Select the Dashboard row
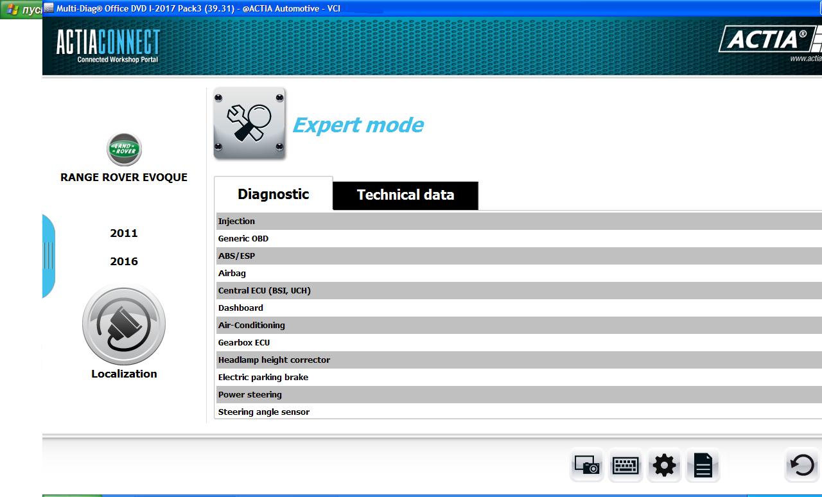Viewport: 822px width, 497px height. 519,308
